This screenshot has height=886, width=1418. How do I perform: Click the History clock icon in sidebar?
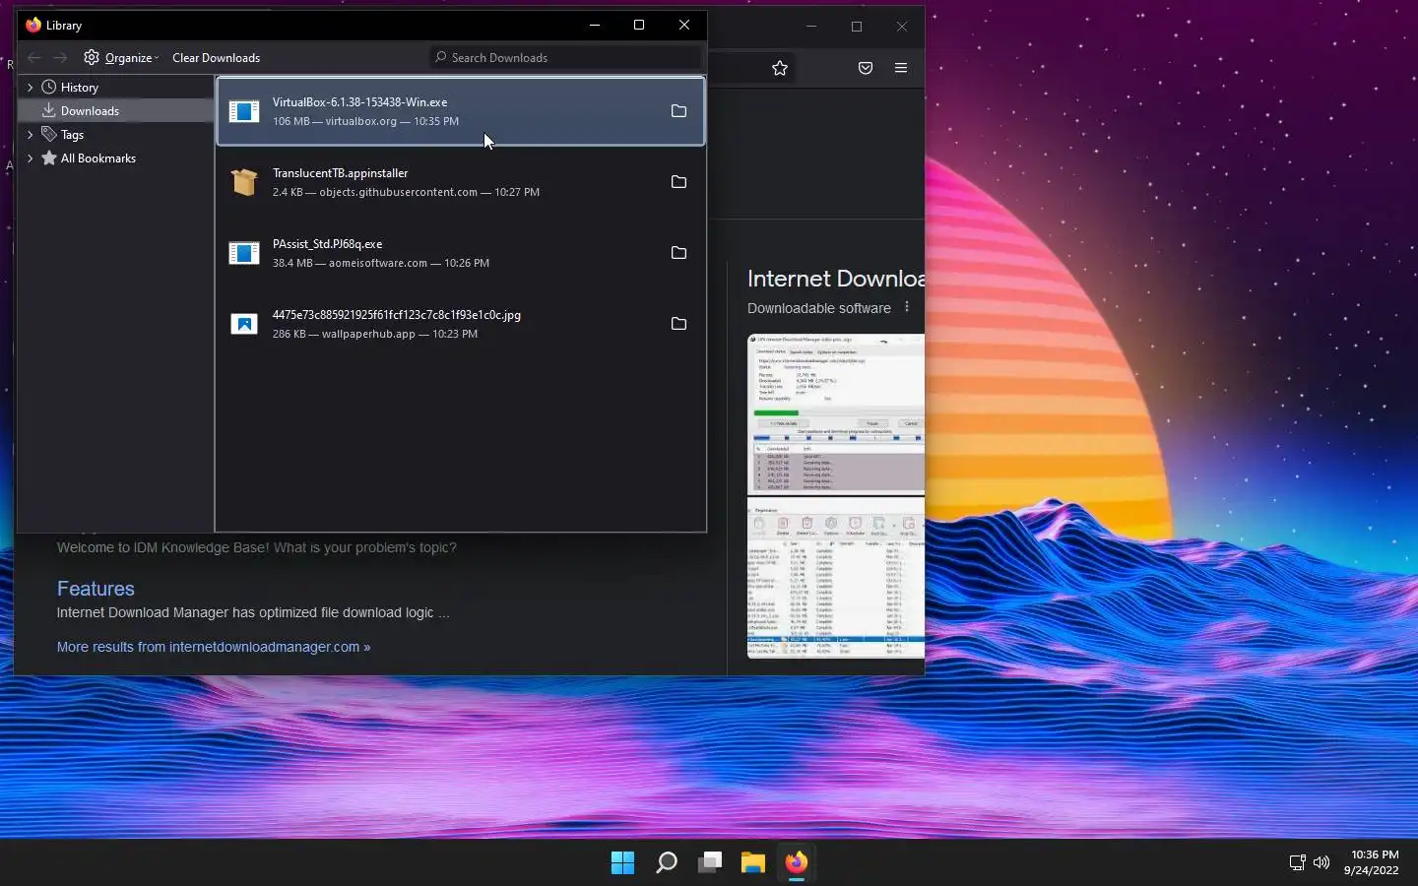coord(48,87)
